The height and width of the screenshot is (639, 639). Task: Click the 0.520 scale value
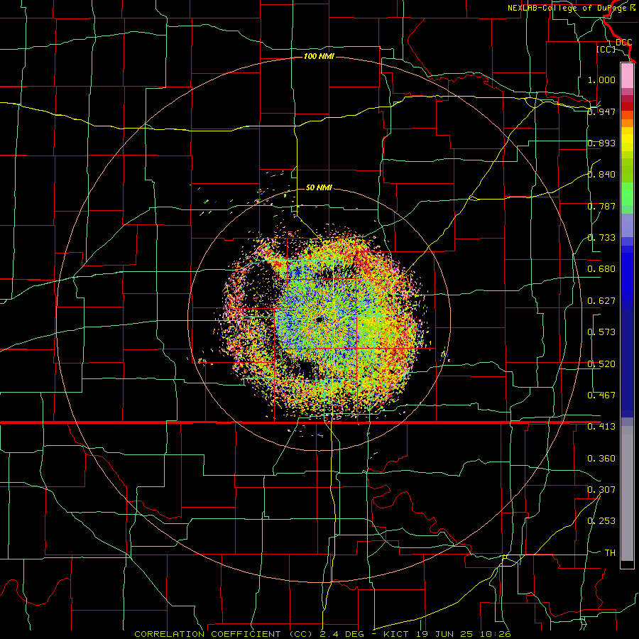(601, 364)
